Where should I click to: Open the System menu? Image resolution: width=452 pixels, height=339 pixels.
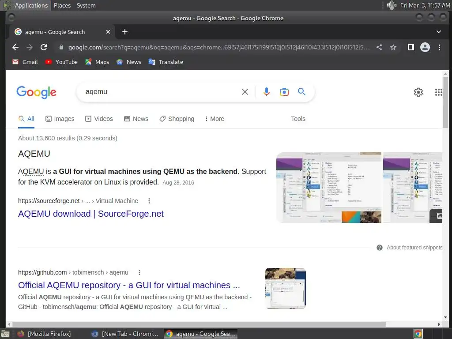[86, 5]
